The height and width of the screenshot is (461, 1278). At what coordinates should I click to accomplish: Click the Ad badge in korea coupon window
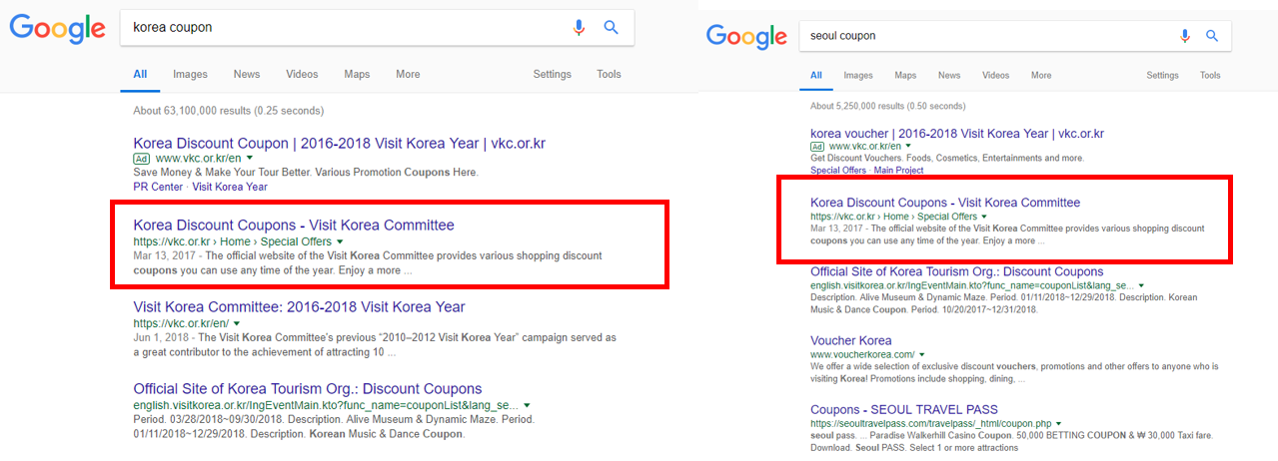pos(141,158)
